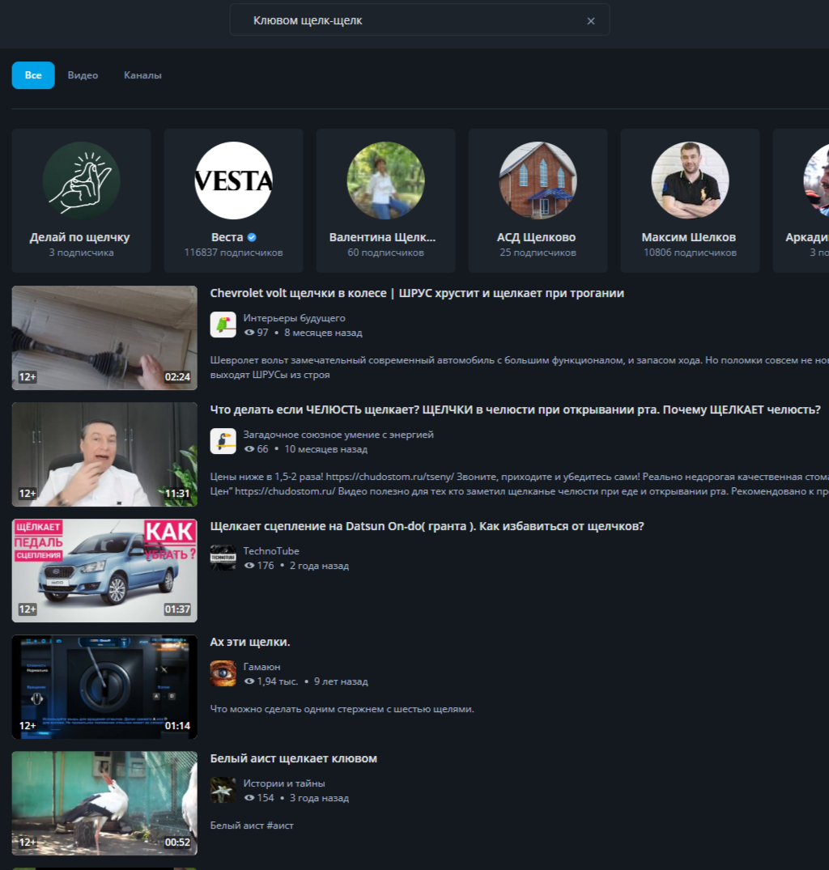Open the Vesta channel logo
The image size is (829, 870).
click(233, 180)
